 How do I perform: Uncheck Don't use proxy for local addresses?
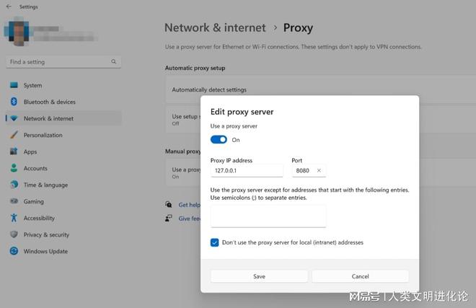(214, 242)
